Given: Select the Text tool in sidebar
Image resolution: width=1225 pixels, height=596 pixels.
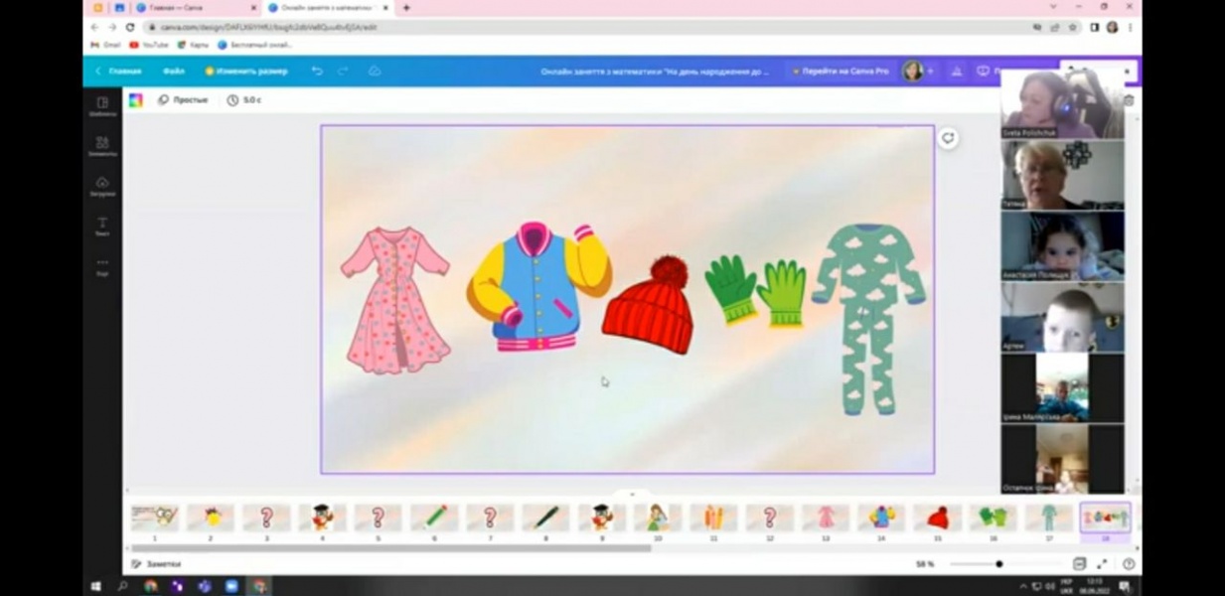Looking at the screenshot, I should [101, 226].
